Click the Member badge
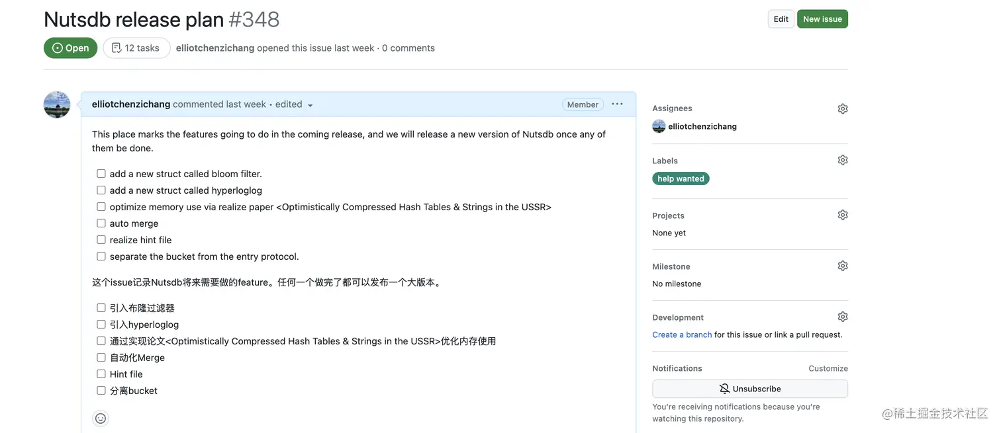The width and height of the screenshot is (1001, 433). (x=583, y=104)
